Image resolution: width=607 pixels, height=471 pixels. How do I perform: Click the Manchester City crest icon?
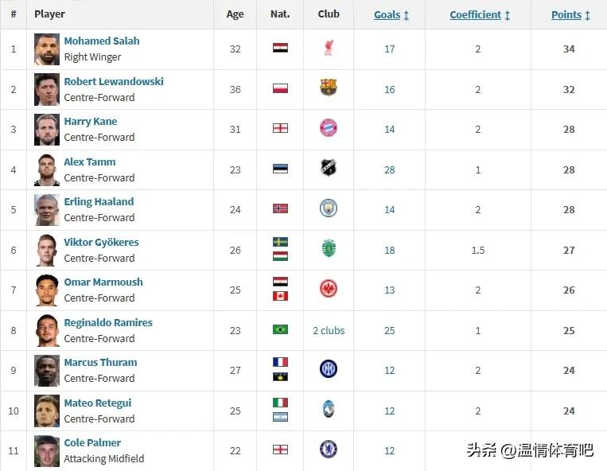point(329,208)
